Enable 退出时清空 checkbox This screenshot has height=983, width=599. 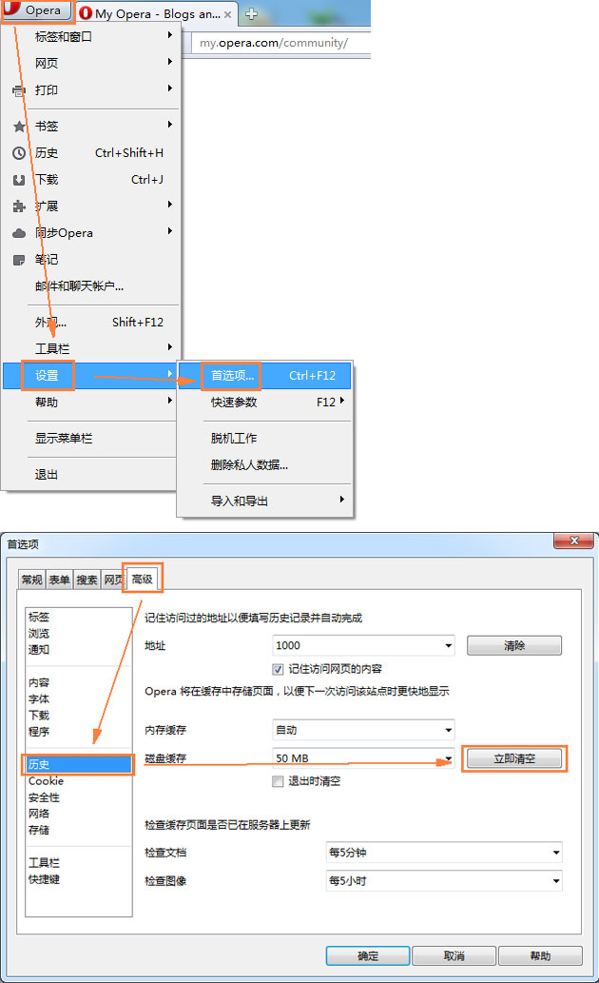(x=279, y=781)
